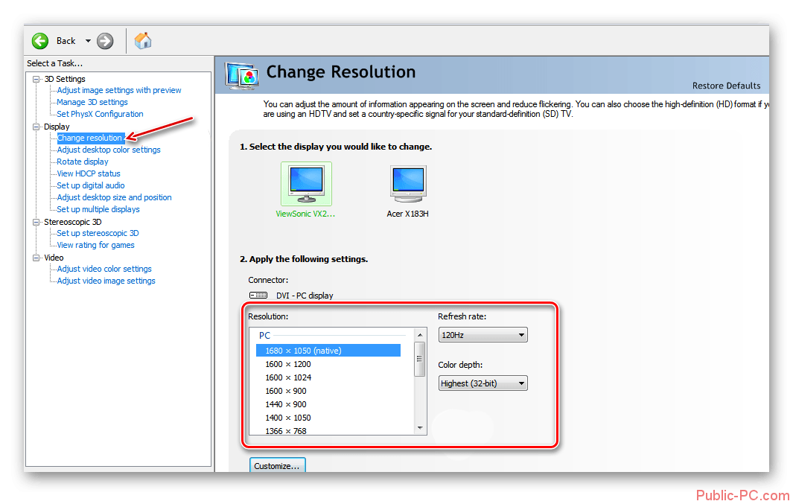Click the Customize... button
The width and height of the screenshot is (793, 504).
(277, 466)
